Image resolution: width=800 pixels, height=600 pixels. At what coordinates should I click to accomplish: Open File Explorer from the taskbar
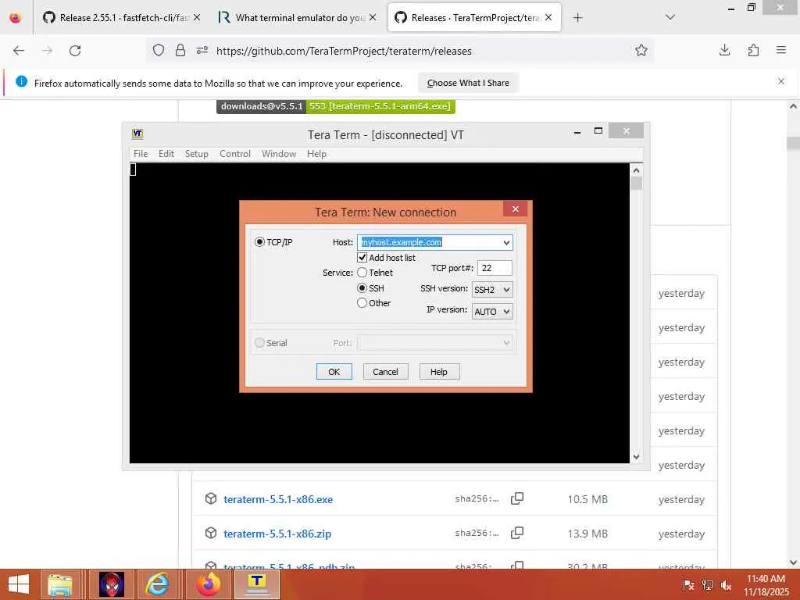[x=60, y=584]
